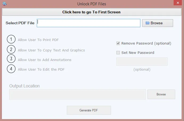This screenshot has height=121, width=184.
Task: Select circled number 2 copy option
Action: (x=11, y=49)
